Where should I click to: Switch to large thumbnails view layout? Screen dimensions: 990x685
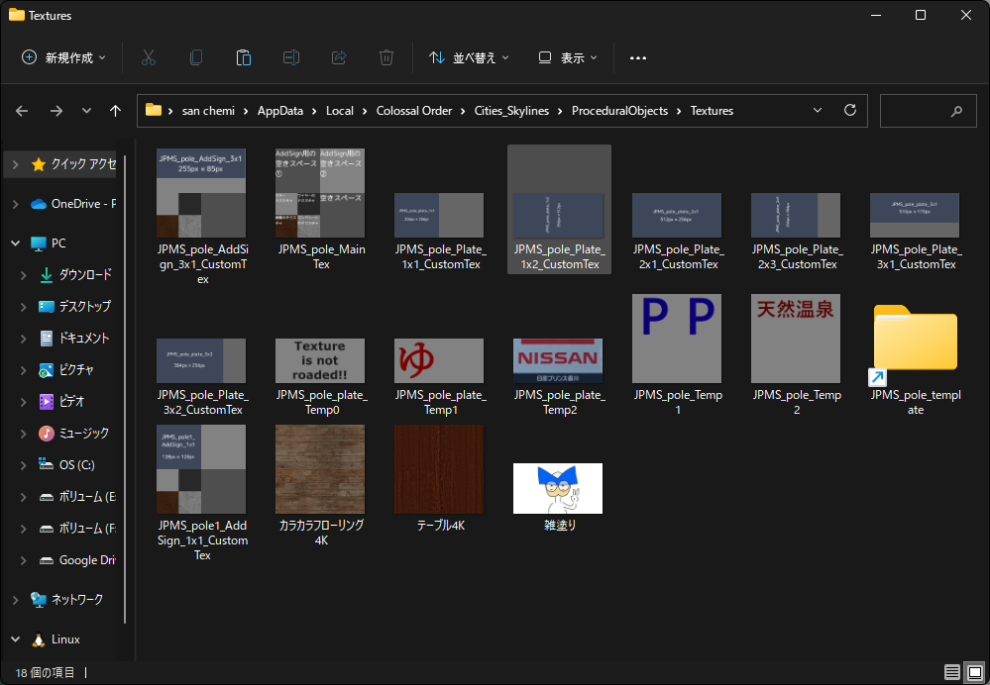coord(973,672)
